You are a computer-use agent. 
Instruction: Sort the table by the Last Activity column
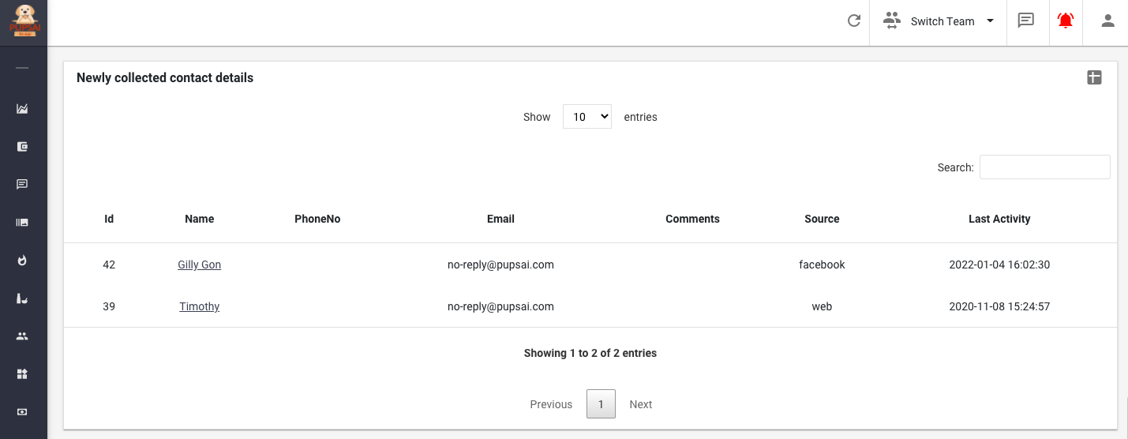point(999,219)
